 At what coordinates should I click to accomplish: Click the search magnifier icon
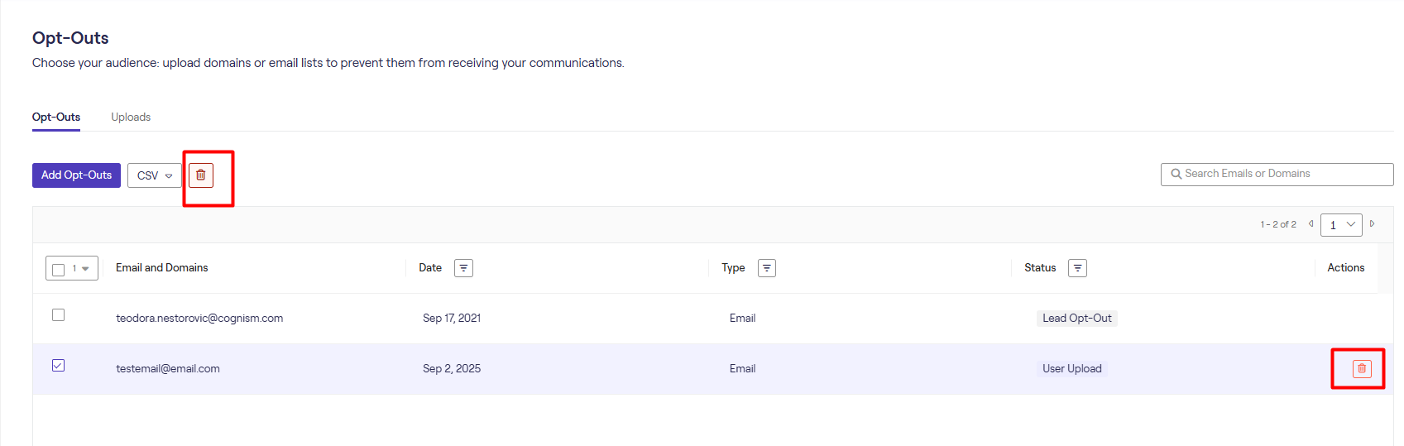click(x=1176, y=175)
